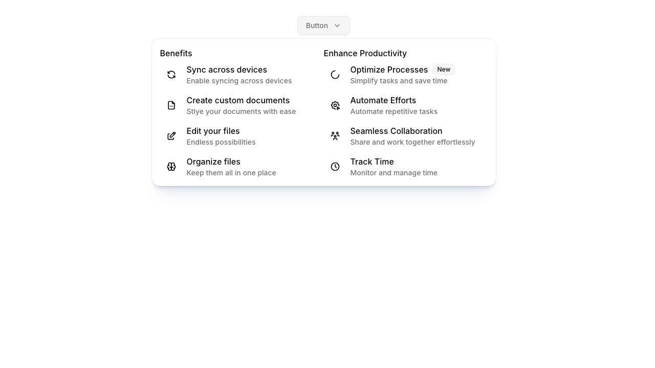Choose Create custom documents
This screenshot has height=368, width=655.
[238, 101]
